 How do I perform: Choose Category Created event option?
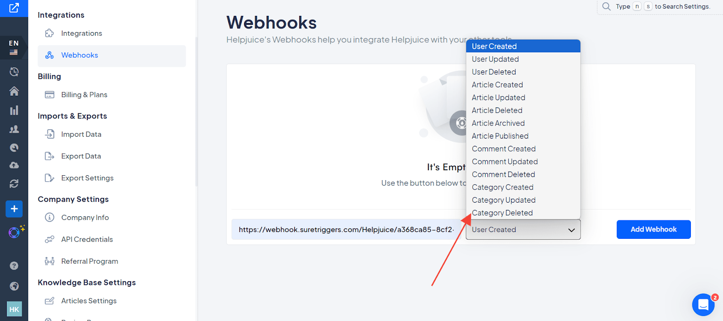pyautogui.click(x=523, y=187)
